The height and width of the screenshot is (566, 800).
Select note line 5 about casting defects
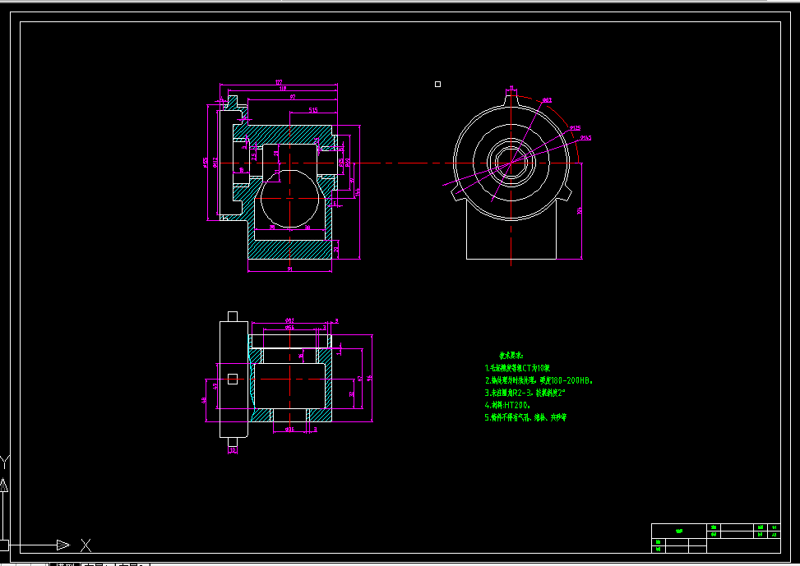[x=525, y=417]
